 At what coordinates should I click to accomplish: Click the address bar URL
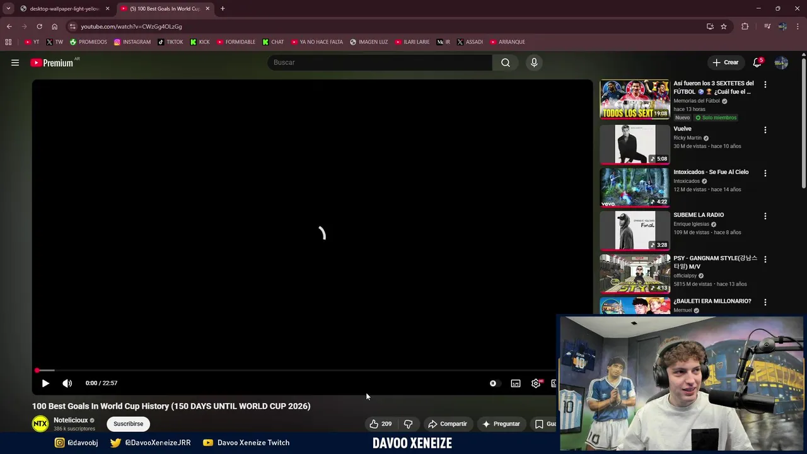pos(131,26)
